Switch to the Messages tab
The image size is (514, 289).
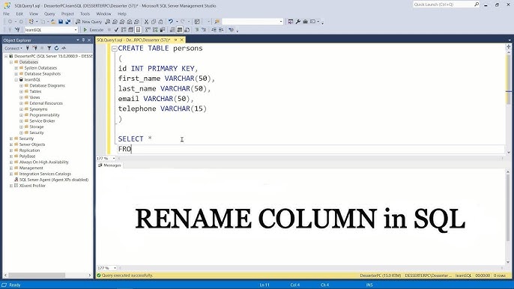pos(109,165)
